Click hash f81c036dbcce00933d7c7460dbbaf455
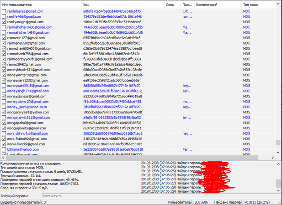Screen dimensions: 282x205 coord(112,102)
